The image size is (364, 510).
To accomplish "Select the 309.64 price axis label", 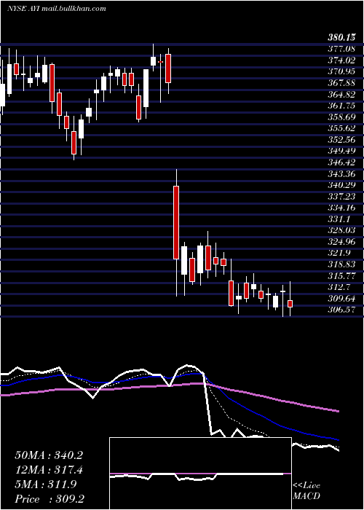I will point(341,299).
